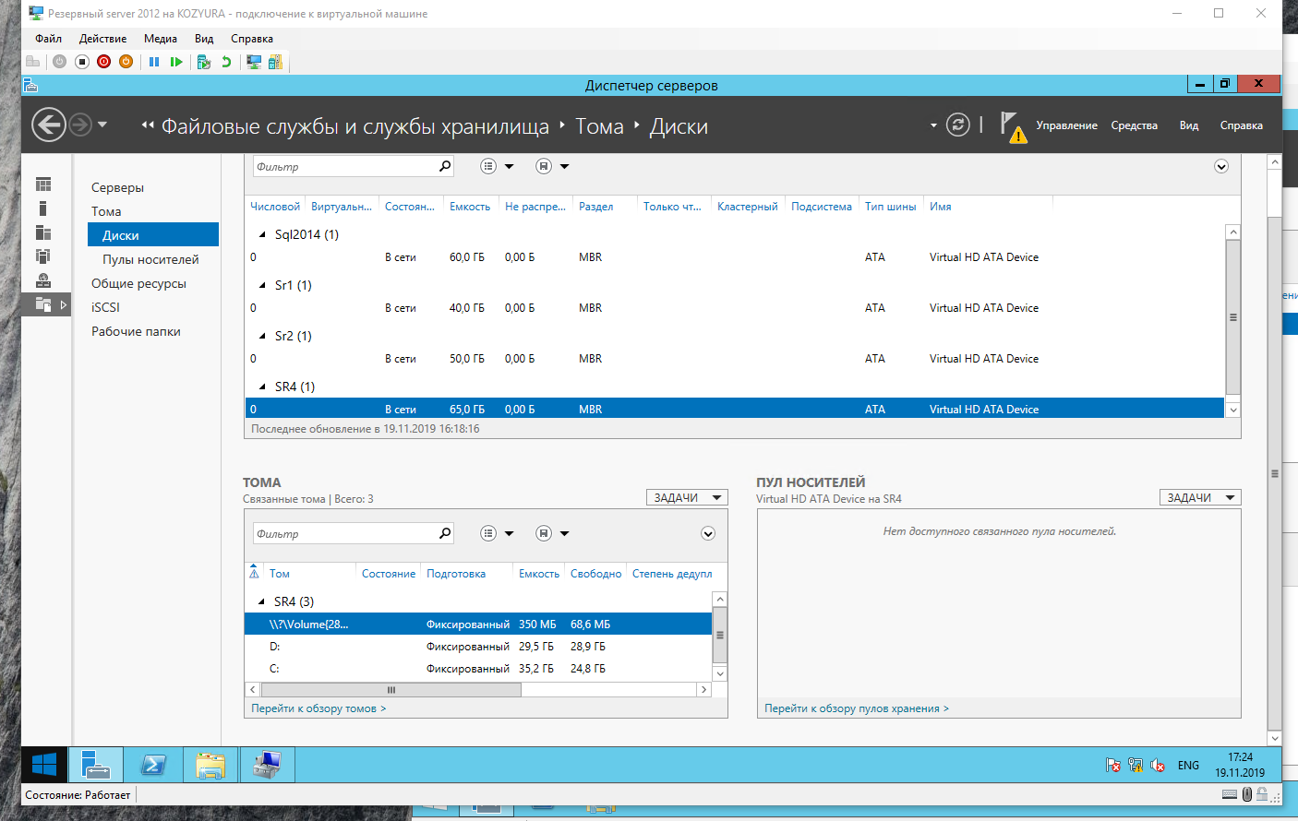Open the Средства menu in Server Manager

pyautogui.click(x=1134, y=125)
